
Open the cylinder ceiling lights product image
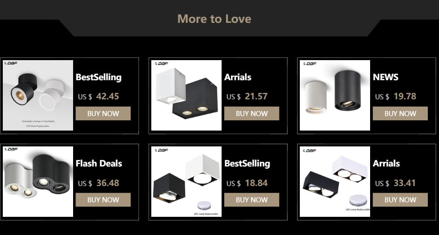pyautogui.click(x=335, y=95)
